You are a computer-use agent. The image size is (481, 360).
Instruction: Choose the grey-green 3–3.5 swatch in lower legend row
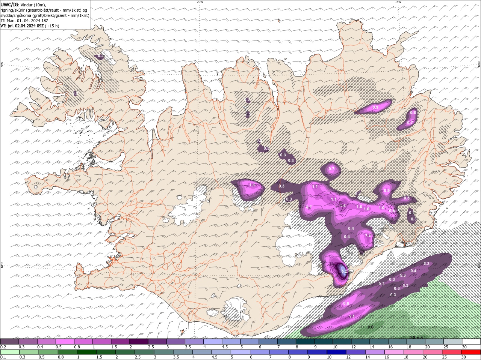[164, 352]
